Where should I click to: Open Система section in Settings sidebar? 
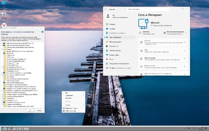coord(113,28)
